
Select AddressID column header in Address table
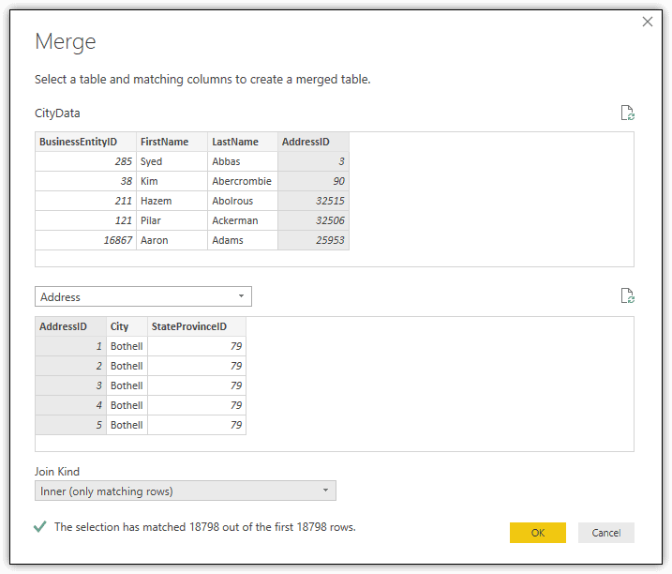(x=70, y=326)
